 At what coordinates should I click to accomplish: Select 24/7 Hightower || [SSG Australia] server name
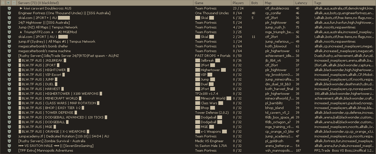(x=44, y=23)
